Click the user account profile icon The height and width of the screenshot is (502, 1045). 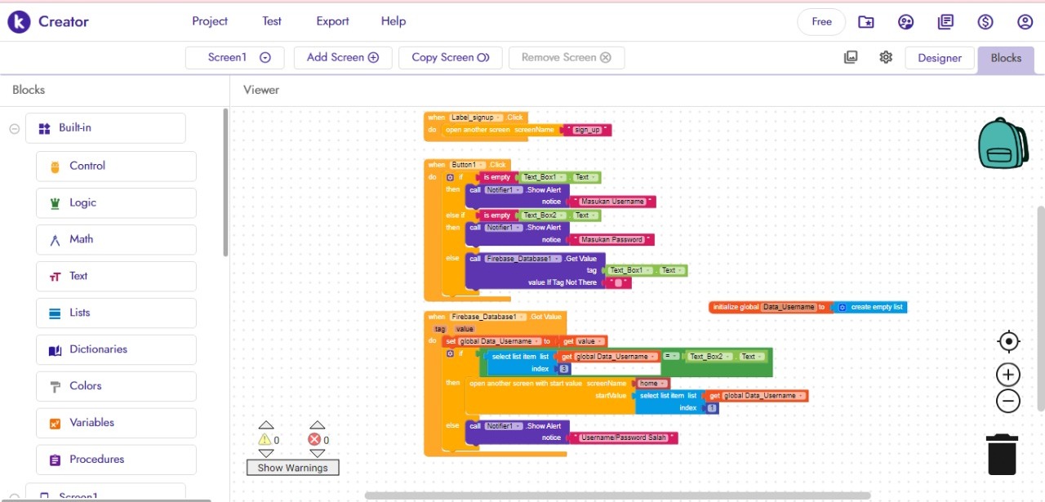click(1025, 22)
